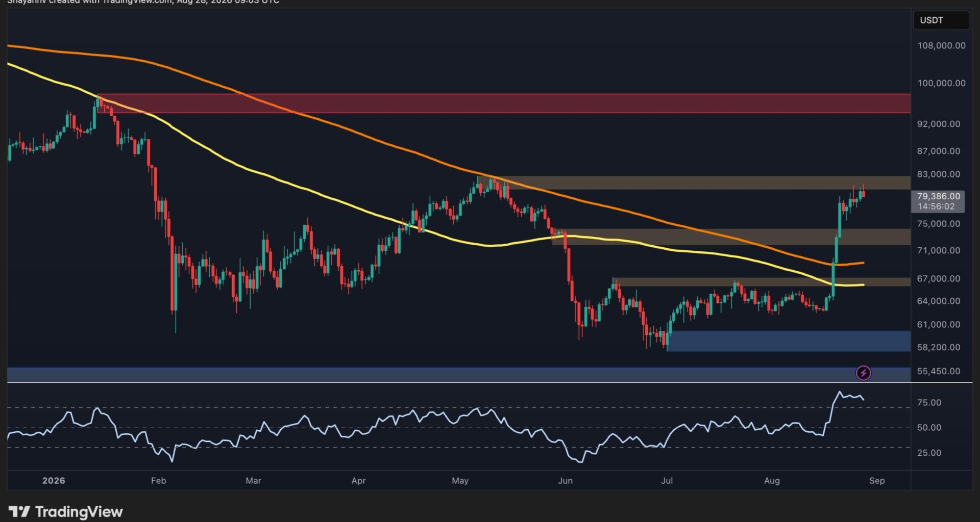Click the candle countdown timer 14:56:02
Image resolution: width=980 pixels, height=522 pixels.
point(936,206)
